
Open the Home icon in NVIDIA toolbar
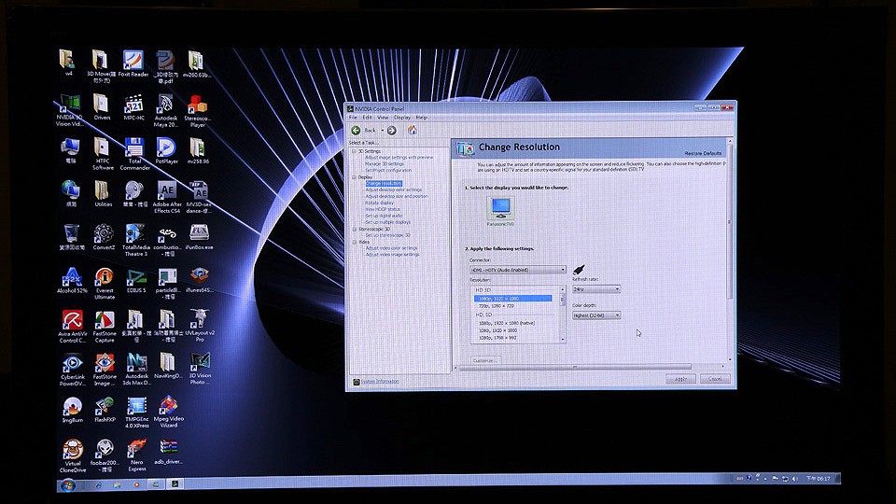[412, 131]
